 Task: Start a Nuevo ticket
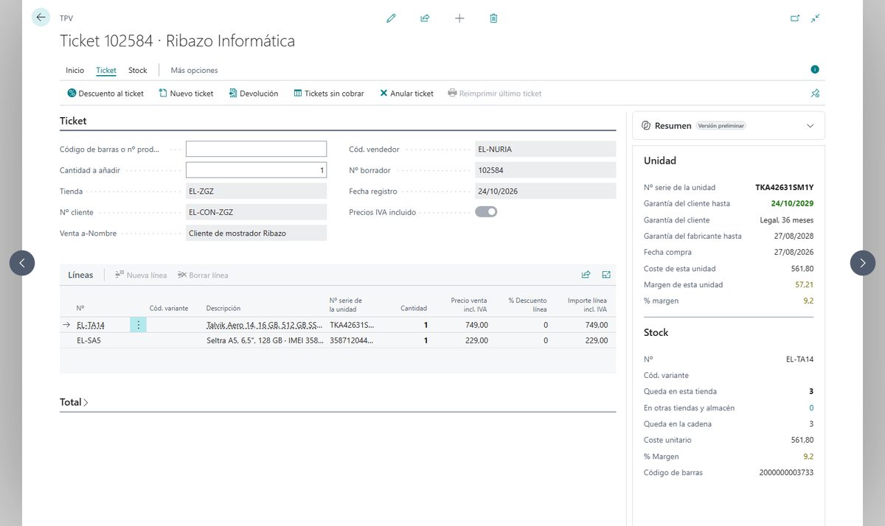(x=186, y=94)
